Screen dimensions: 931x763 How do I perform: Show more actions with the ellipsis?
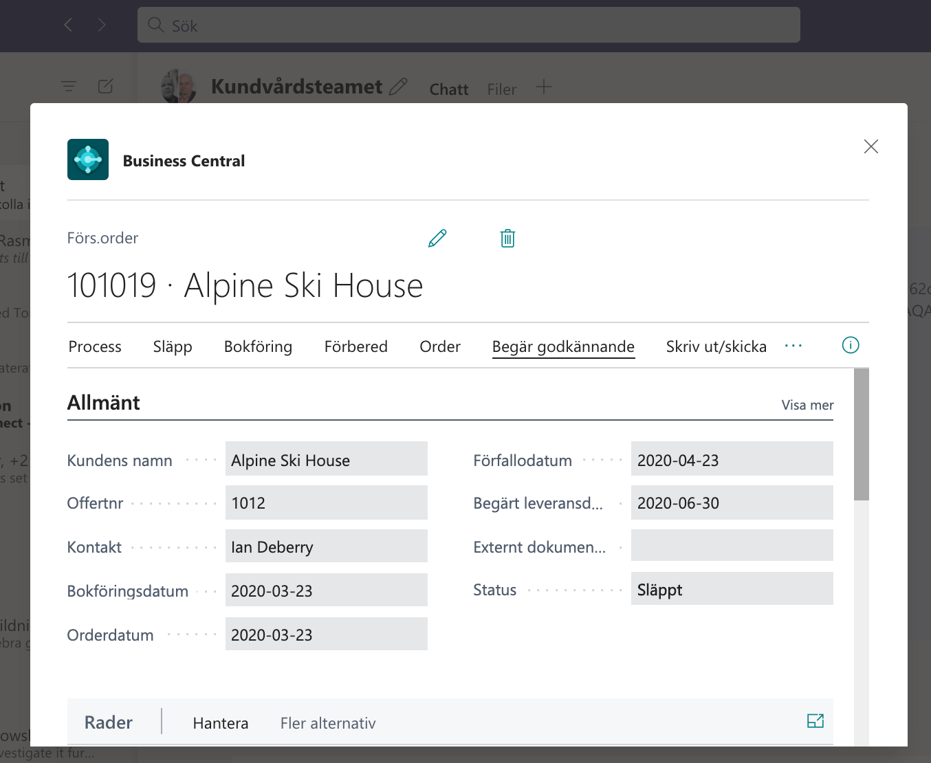[793, 346]
